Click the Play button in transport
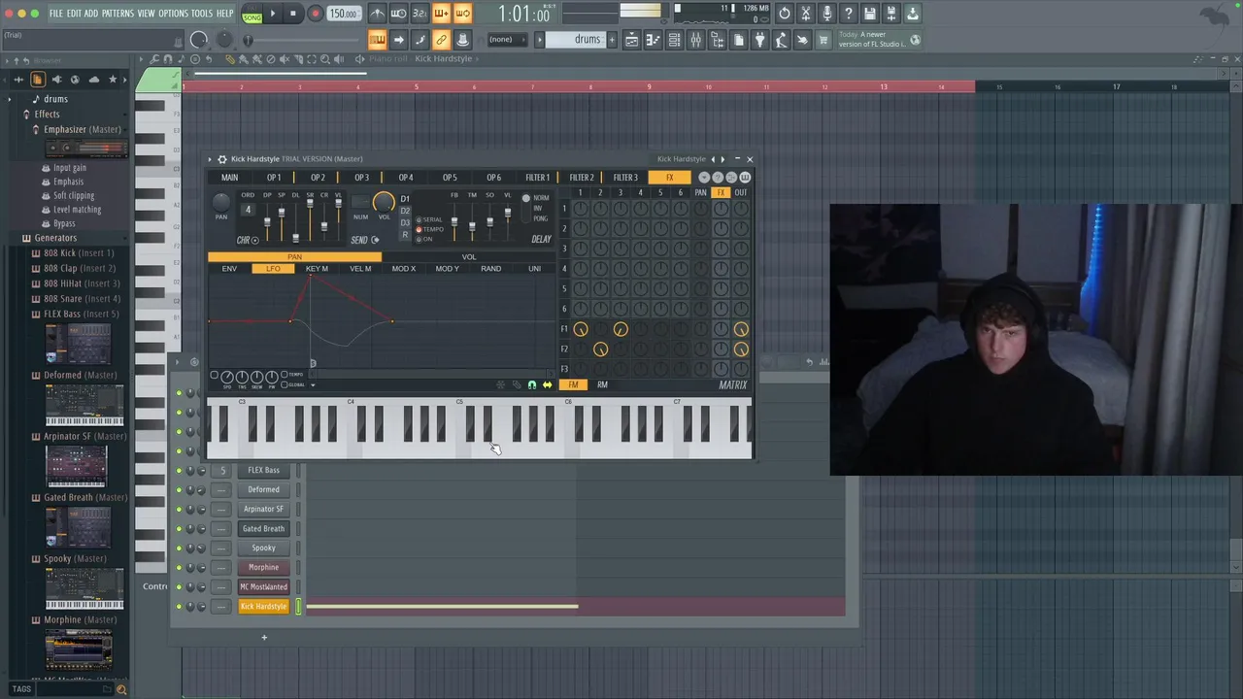 coord(272,14)
